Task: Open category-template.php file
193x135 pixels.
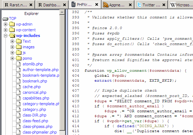Action: (41, 104)
